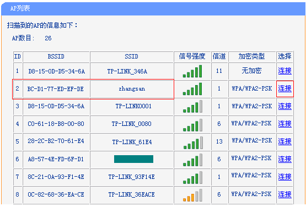Click the 加密类型 column header
306x206 pixels.
[x=251, y=56]
